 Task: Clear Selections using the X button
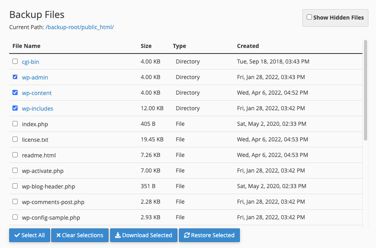(80, 235)
